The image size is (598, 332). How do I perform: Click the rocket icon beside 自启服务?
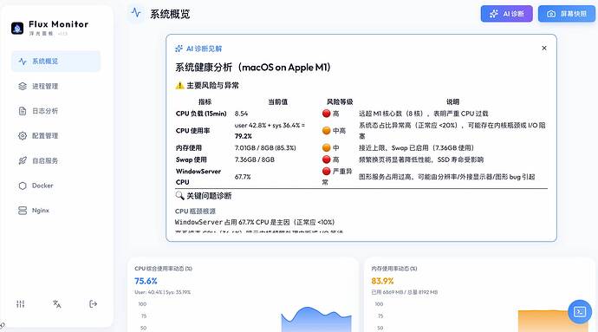[x=23, y=160]
